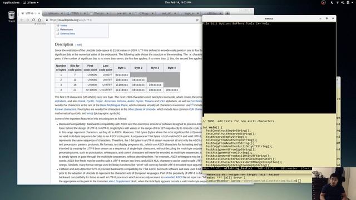356x200 pixels.
Task: Bookmark this page with the star icon
Action: pos(197,20)
